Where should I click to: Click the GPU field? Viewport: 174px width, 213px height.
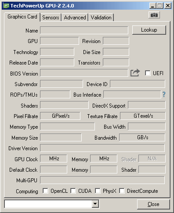(x=59, y=41)
